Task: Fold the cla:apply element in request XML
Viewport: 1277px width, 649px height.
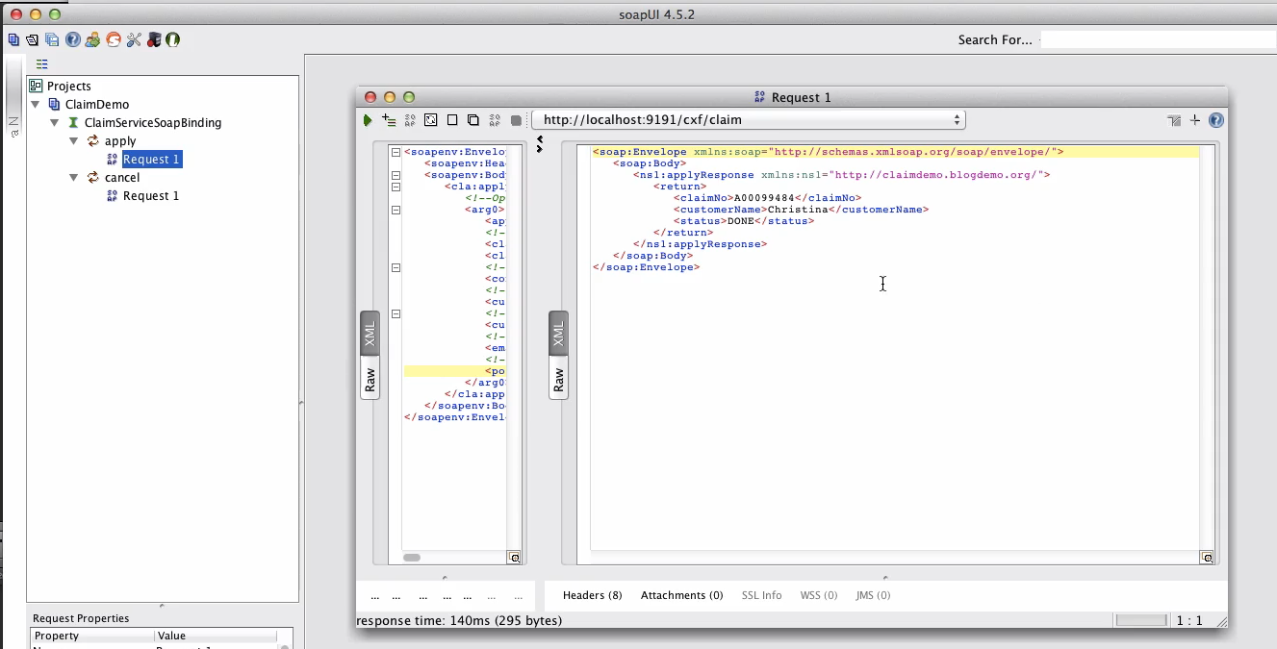Action: click(395, 187)
